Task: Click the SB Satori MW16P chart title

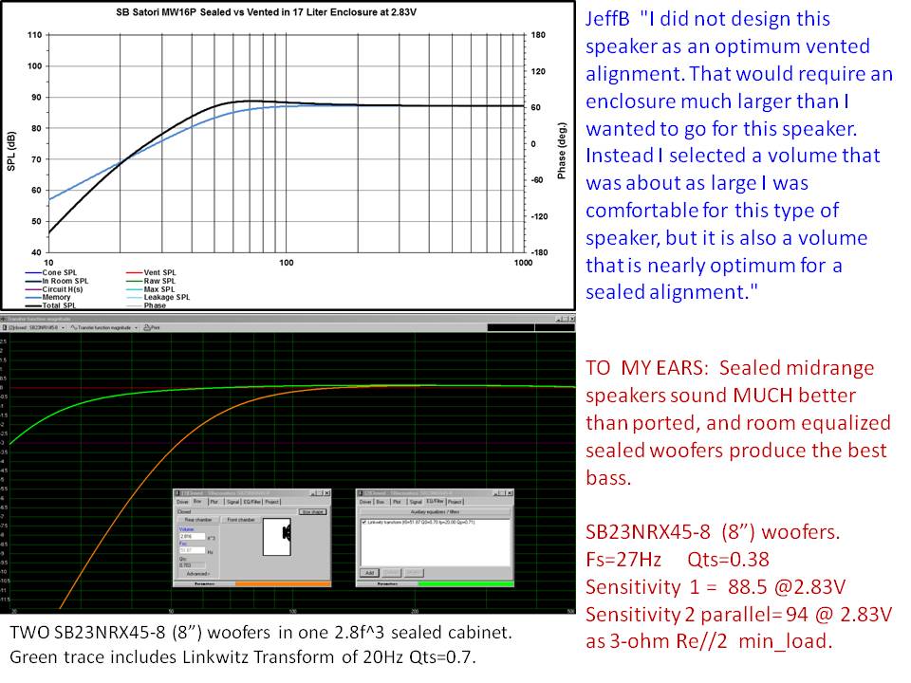Action: (266, 11)
